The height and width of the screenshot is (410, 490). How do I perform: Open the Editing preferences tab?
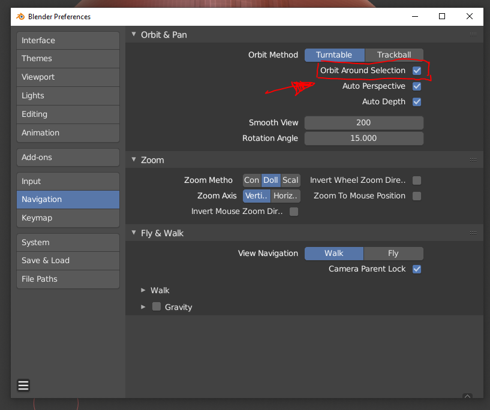[x=68, y=114]
